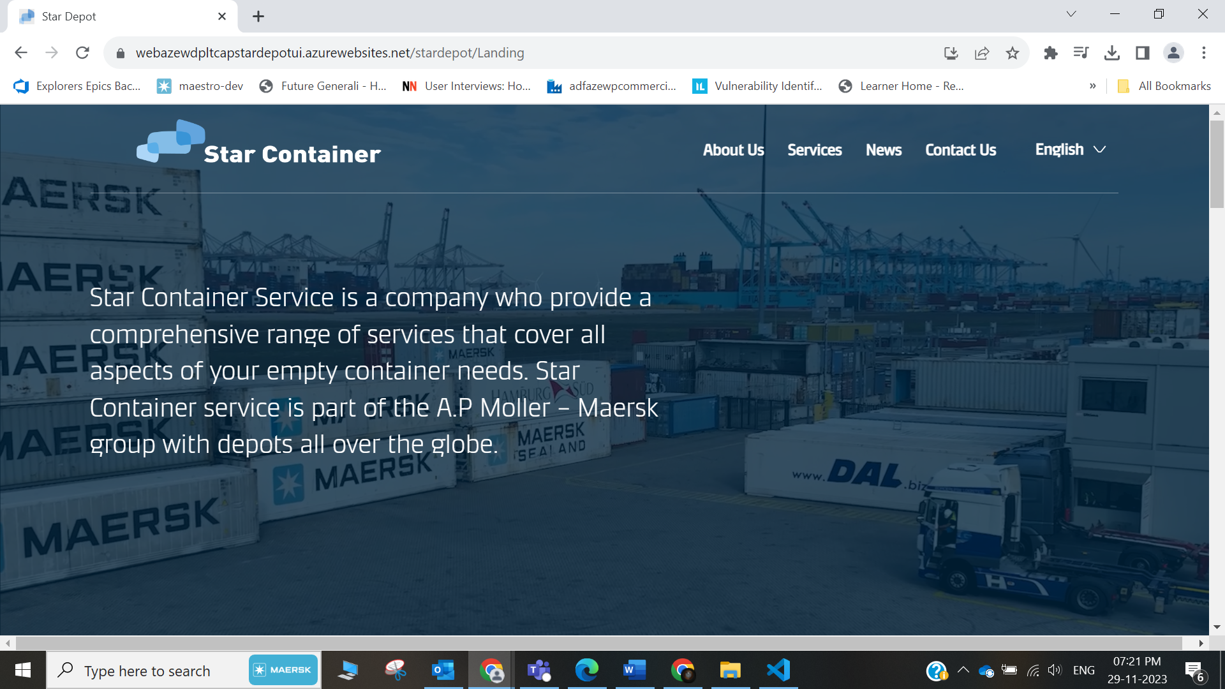Viewport: 1225px width, 689px height.
Task: Open the clock showing 07:21 PM
Action: [x=1137, y=670]
